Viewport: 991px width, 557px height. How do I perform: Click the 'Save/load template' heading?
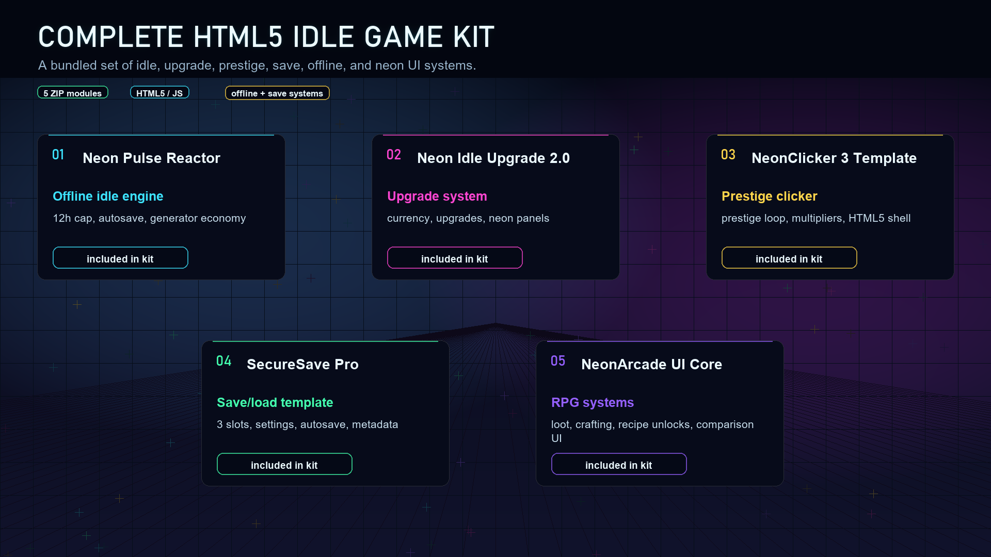pos(275,402)
